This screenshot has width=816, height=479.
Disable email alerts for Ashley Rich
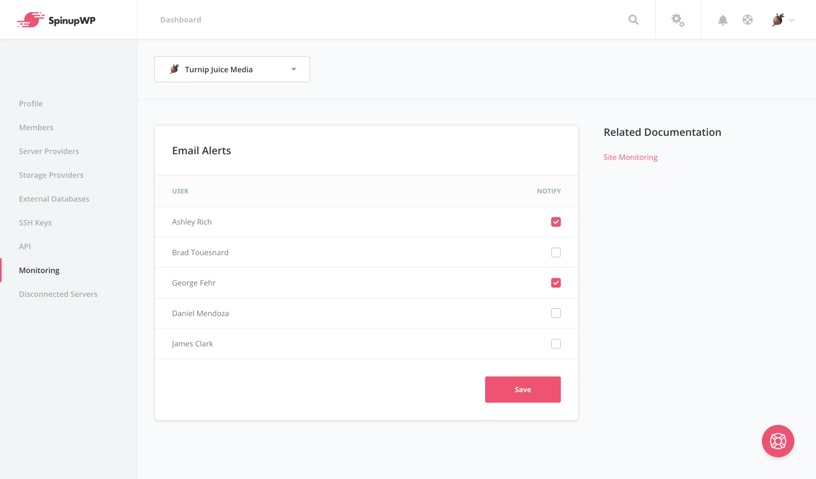pos(556,222)
